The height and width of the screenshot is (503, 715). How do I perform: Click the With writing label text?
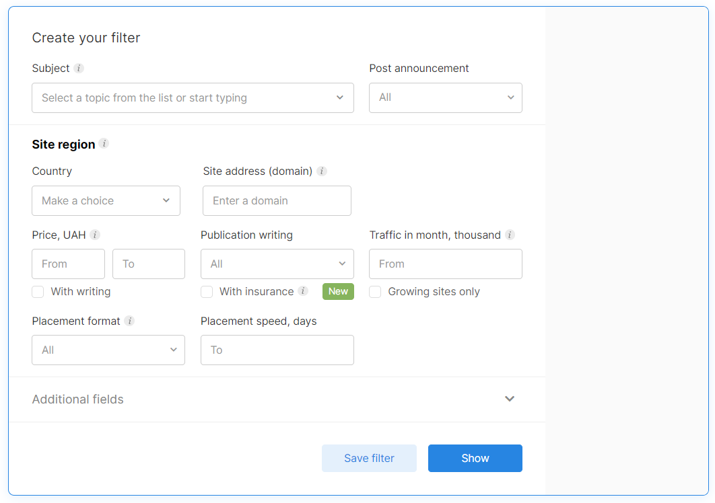point(81,292)
